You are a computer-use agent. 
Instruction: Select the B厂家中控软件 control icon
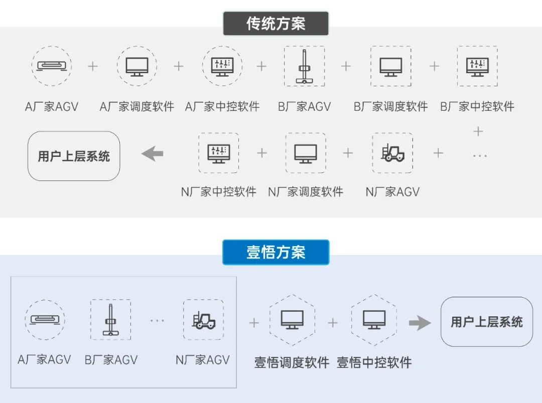[477, 66]
